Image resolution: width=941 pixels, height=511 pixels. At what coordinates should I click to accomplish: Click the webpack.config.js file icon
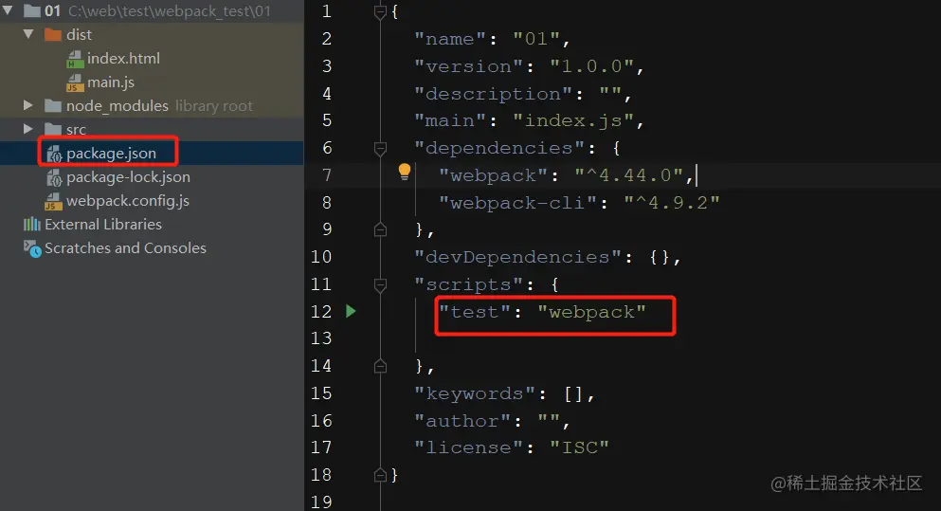click(53, 201)
